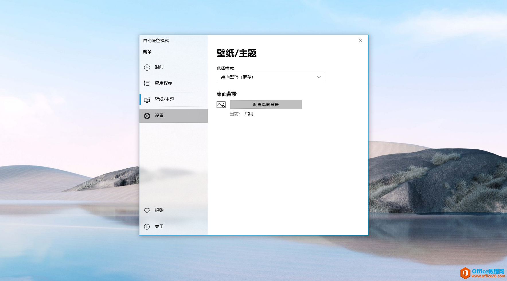Click the 菜单 sidebar heading
This screenshot has width=507, height=281.
click(x=147, y=52)
